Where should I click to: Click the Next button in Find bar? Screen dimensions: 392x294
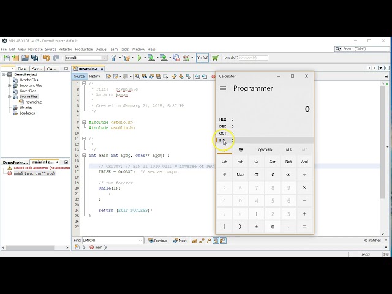[x=180, y=241]
